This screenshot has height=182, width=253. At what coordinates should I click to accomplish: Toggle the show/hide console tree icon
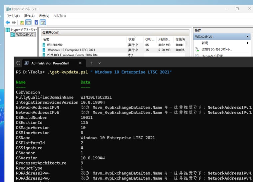[x=29, y=23]
